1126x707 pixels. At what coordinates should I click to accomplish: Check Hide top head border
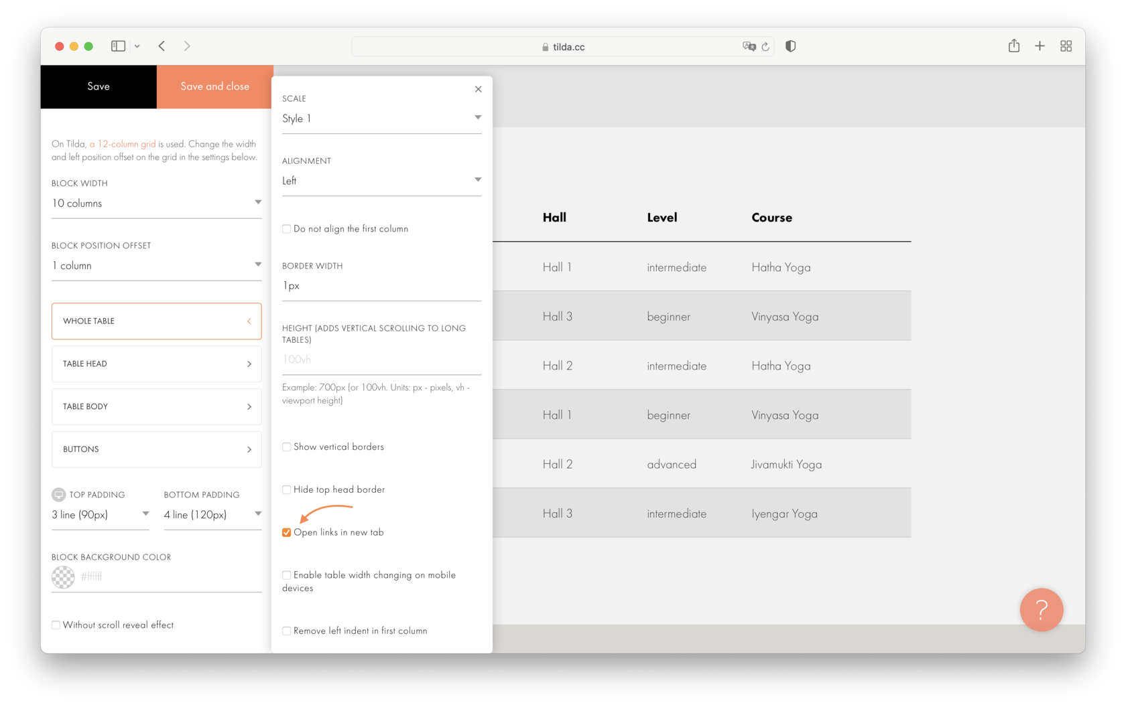coord(287,489)
